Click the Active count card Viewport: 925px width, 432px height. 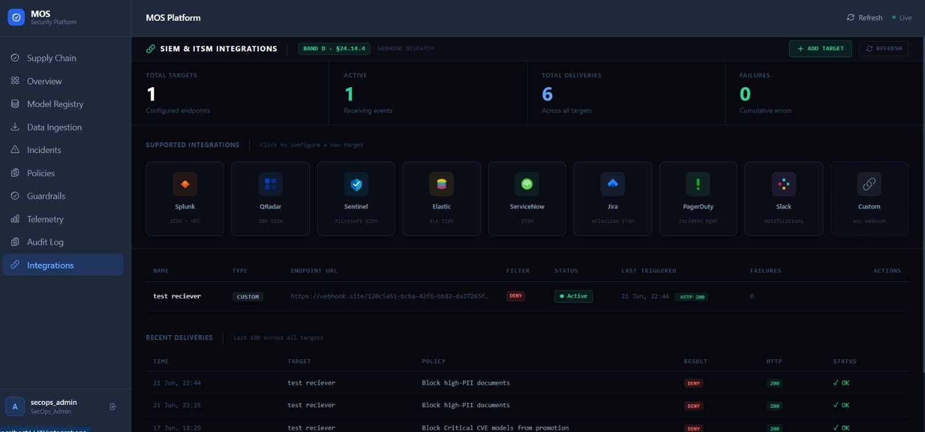point(428,93)
